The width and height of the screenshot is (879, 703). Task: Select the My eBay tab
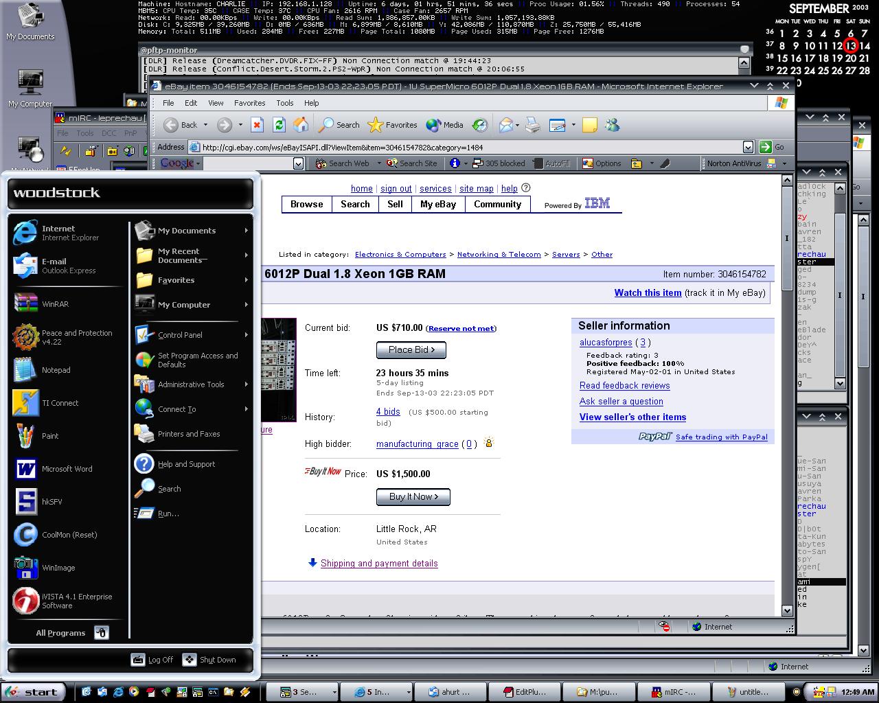[438, 204]
